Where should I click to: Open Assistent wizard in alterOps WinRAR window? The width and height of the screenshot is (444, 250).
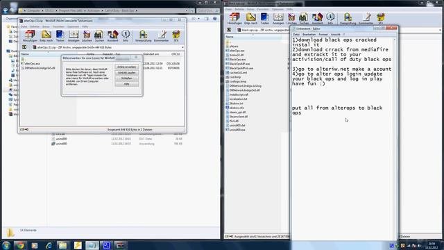coord(112,36)
